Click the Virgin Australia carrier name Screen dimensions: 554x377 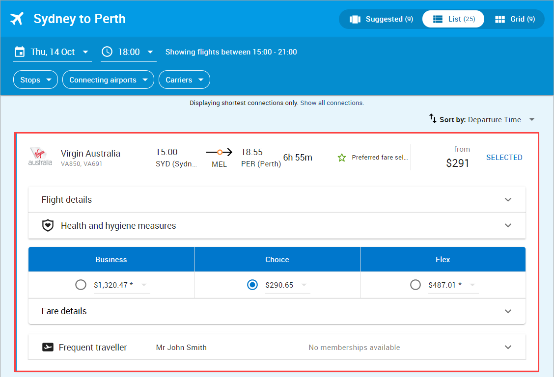point(90,154)
